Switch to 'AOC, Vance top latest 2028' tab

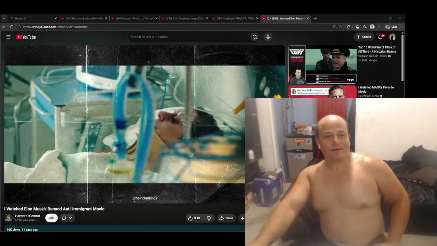coord(185,18)
